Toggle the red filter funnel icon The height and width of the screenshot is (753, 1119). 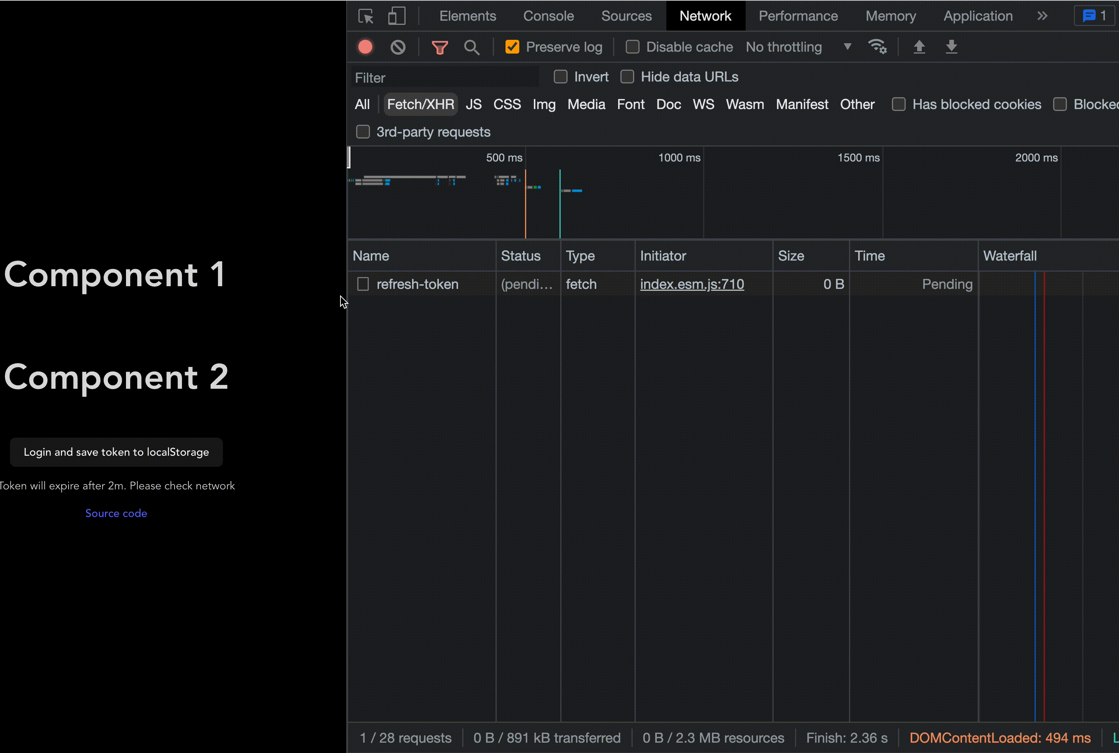pyautogui.click(x=439, y=47)
